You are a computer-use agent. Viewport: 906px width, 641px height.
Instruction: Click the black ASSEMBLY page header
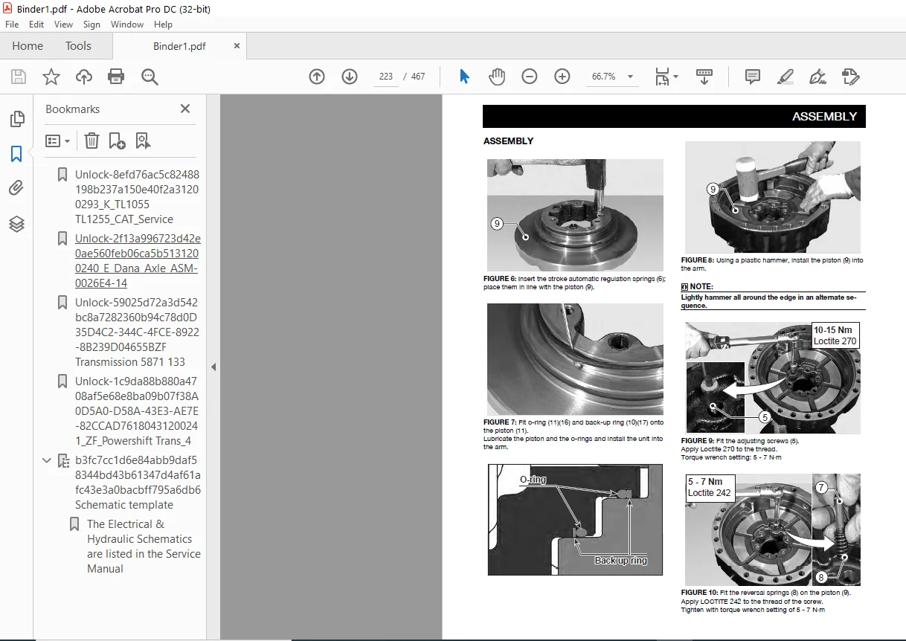coord(674,117)
